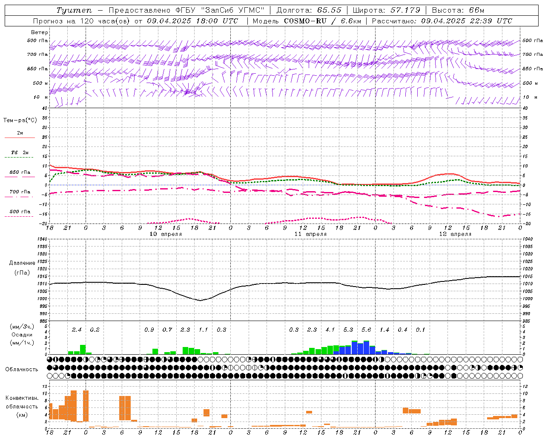Click the 'Tyumen' station title
Screen dimensions: 545x436
point(75,10)
